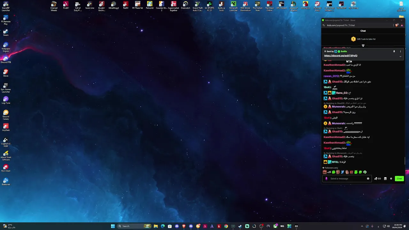Click the channel points infinity icon
The image size is (409, 230).
[x=378, y=179]
